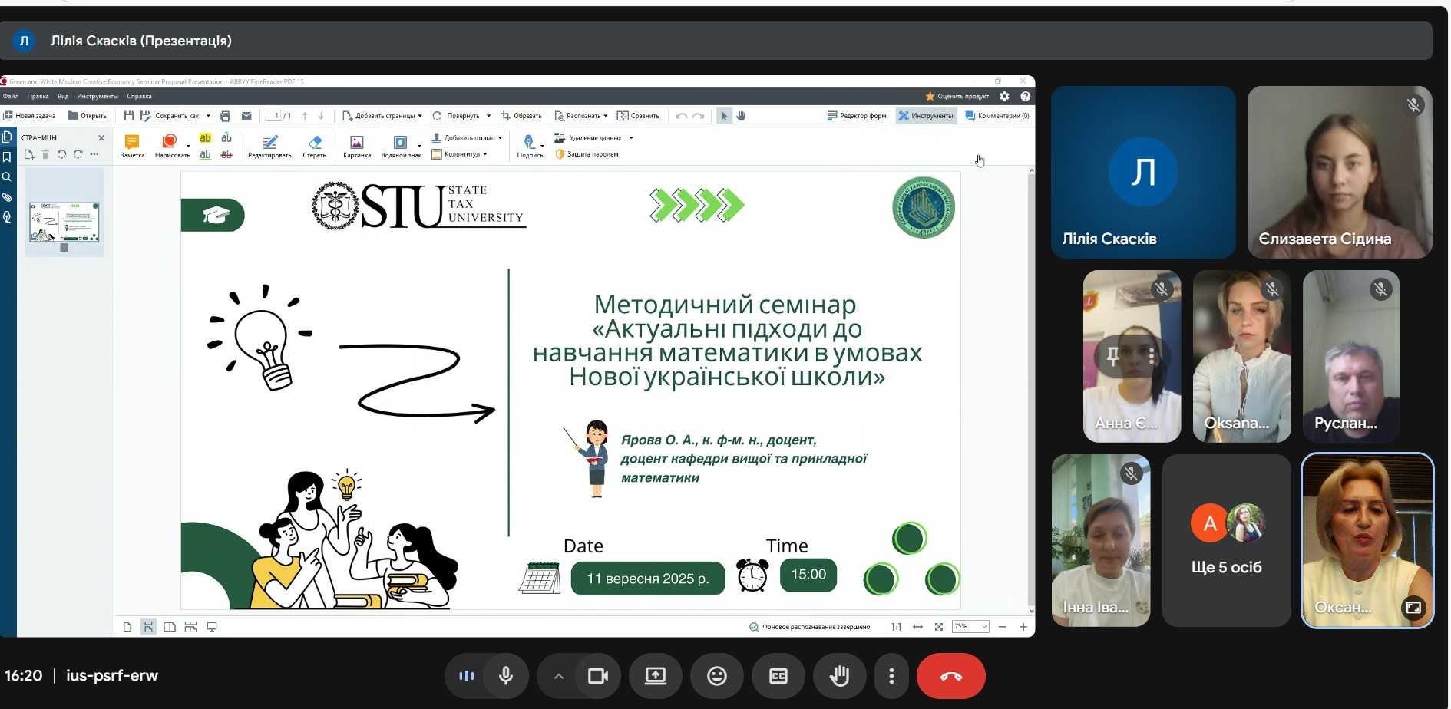This screenshot has height=709, width=1451.
Task: Click the Подпись signature tool
Action: [530, 146]
